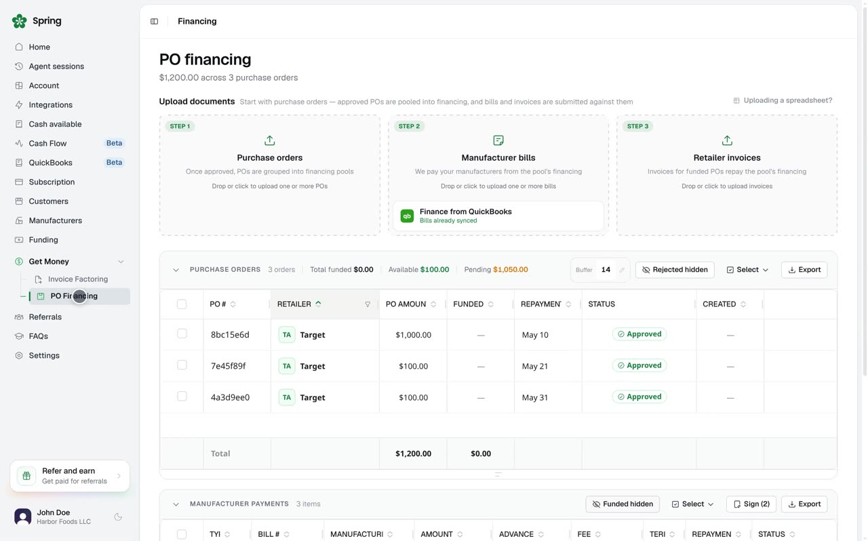This screenshot has width=868, height=541.
Task: Click the QuickBooks icon in Finance card
Action: 407,216
